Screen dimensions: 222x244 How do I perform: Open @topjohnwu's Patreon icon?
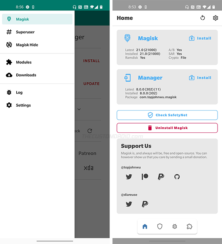tap(145, 177)
